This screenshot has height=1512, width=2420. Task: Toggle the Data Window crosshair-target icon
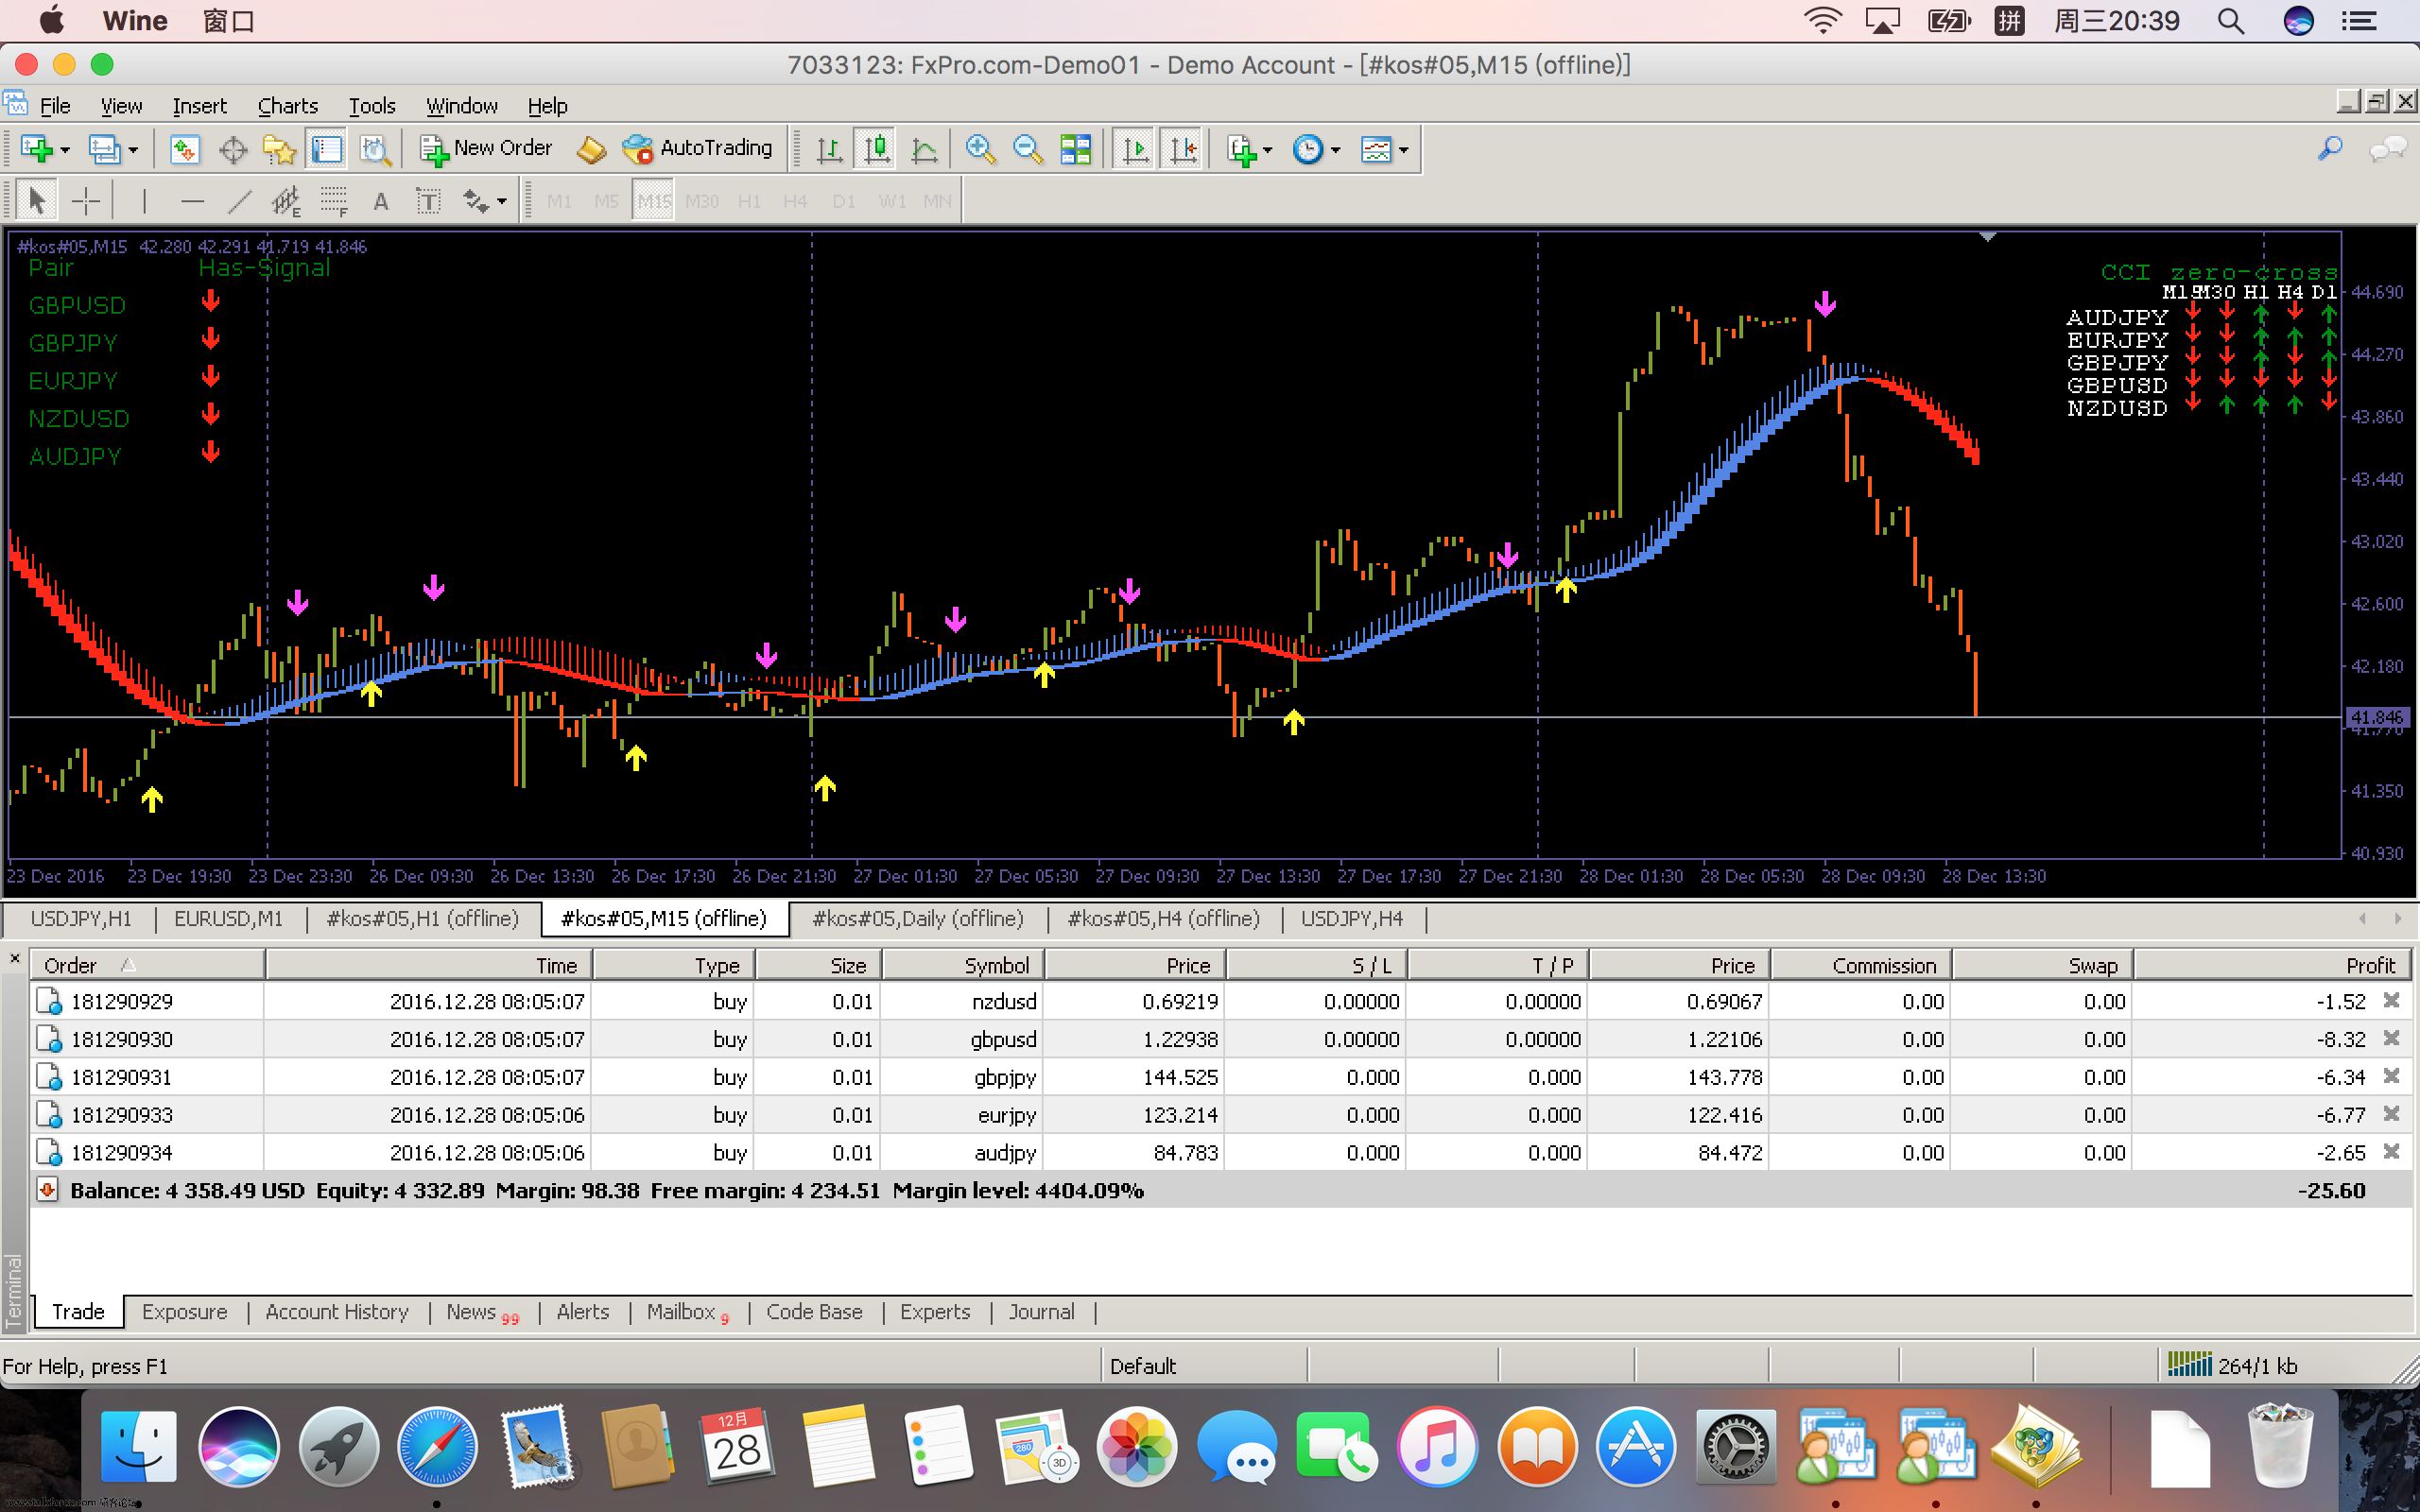(233, 149)
